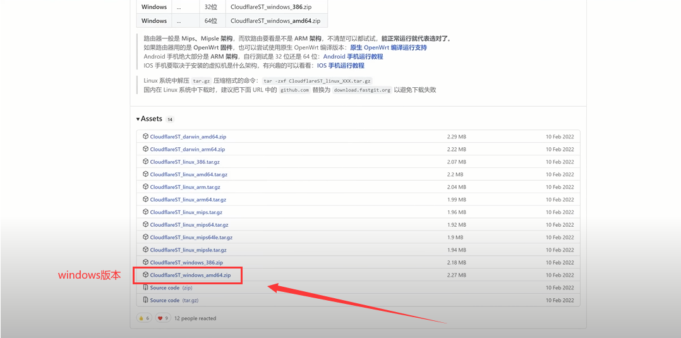Collapse the Assets section triangle
The width and height of the screenshot is (681, 338).
coord(138,119)
